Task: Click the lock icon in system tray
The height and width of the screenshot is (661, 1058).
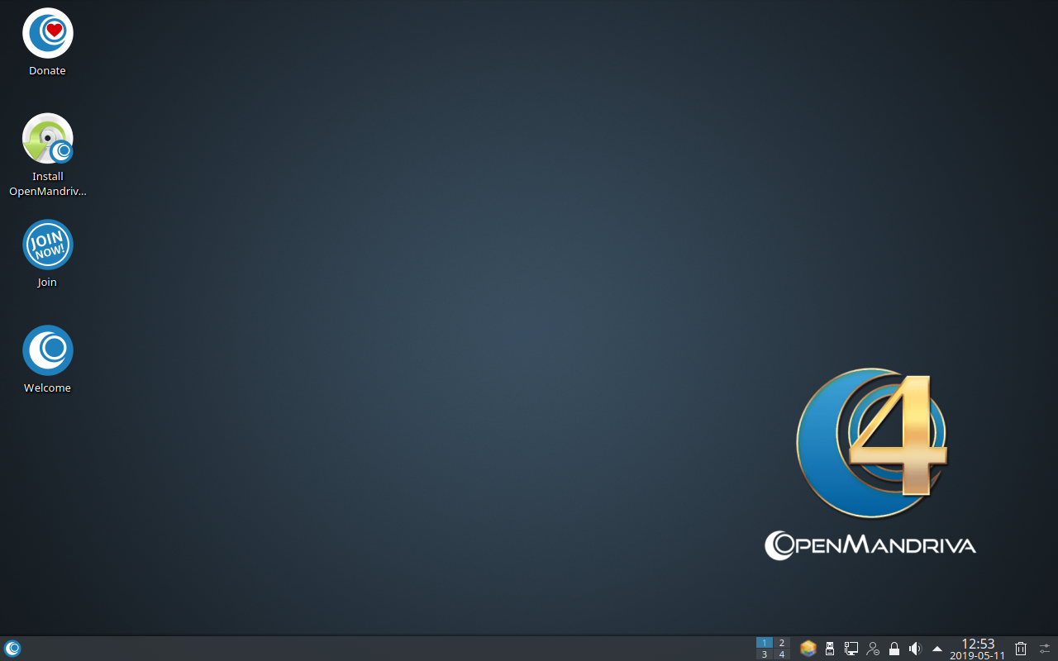Action: [x=894, y=649]
